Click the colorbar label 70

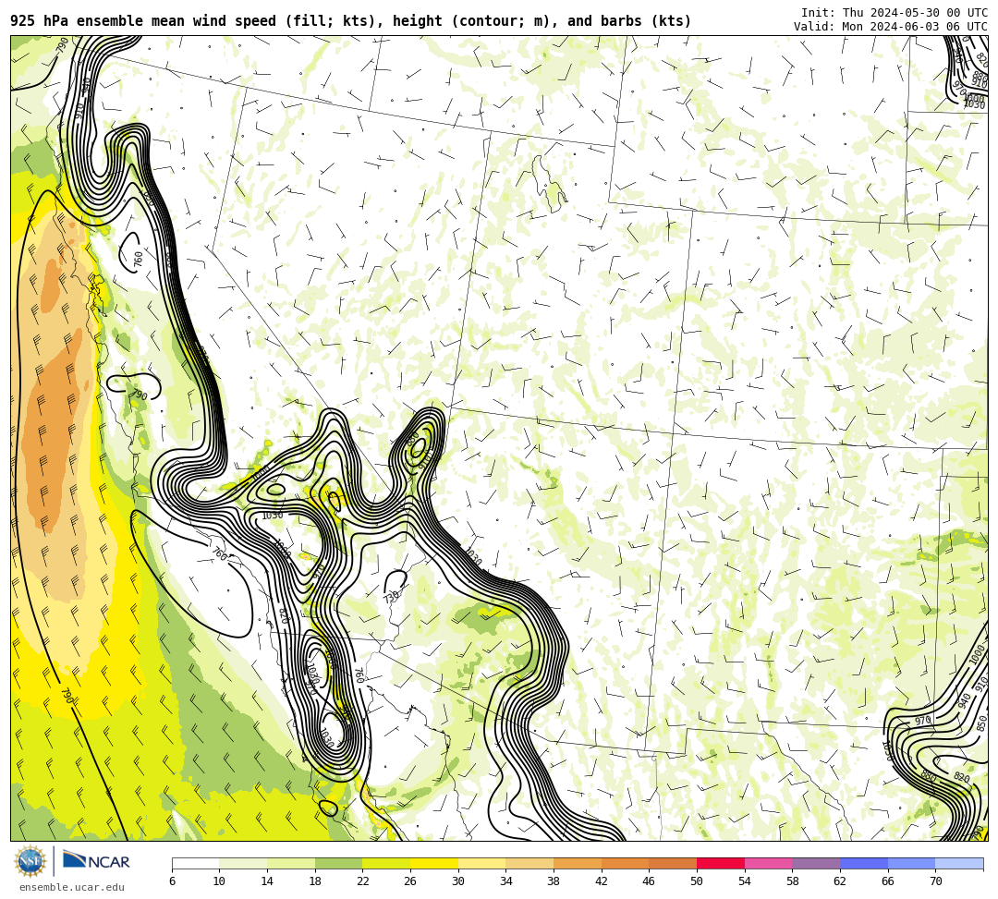pos(935,881)
